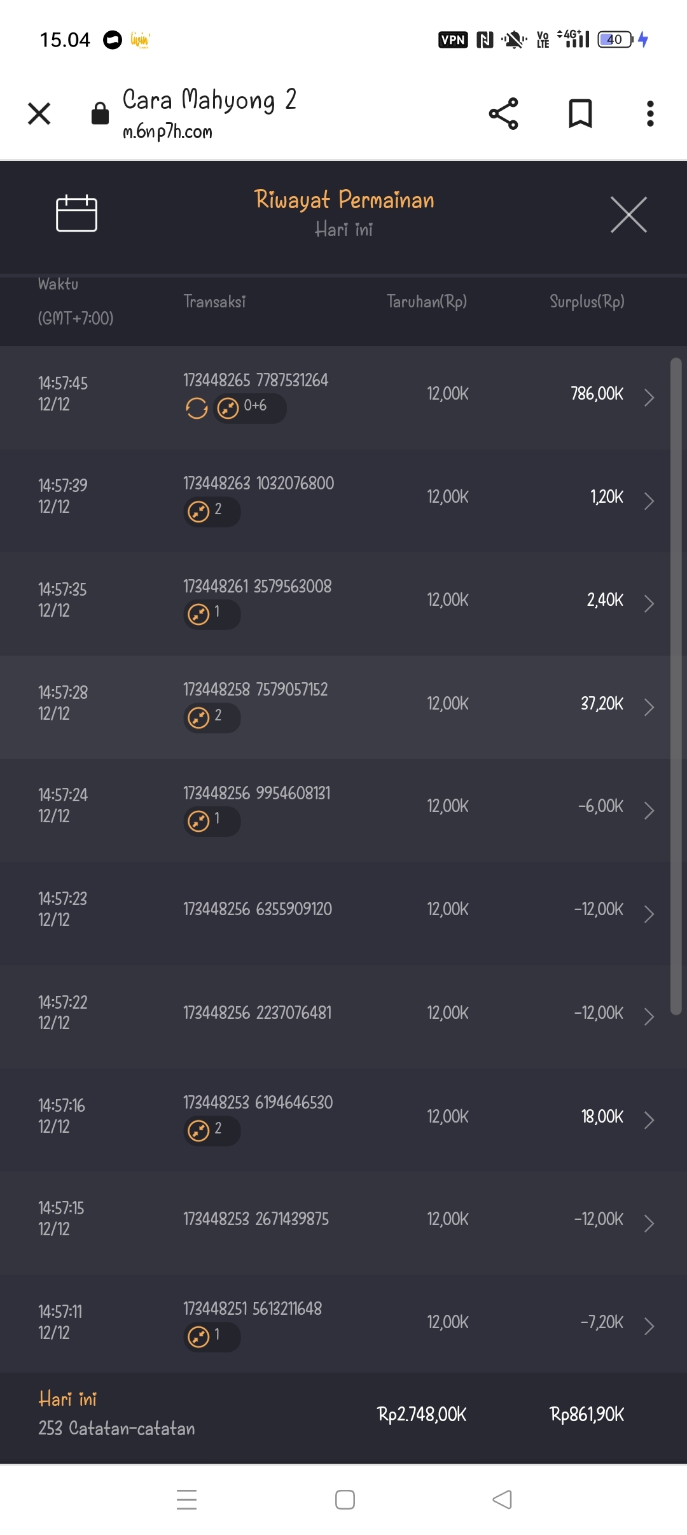Tap the share icon in browser bar
687x1535 pixels.
(503, 114)
